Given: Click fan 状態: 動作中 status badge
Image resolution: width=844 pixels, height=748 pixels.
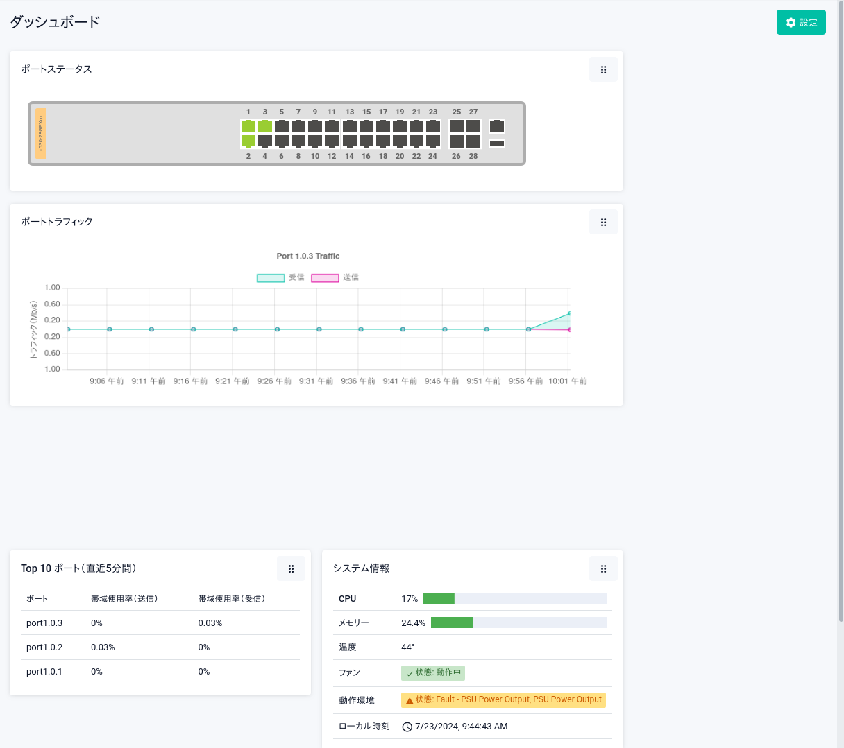Looking at the screenshot, I should click(x=433, y=672).
